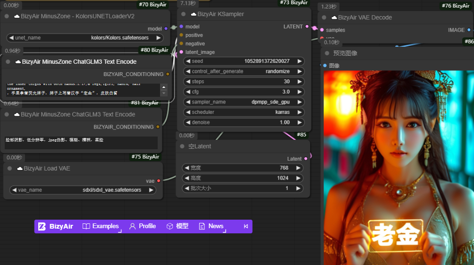Viewport: 474px width, 265px height.
Task: Toggle collapse dot on BizyAir KSampler node
Action: 184,14
